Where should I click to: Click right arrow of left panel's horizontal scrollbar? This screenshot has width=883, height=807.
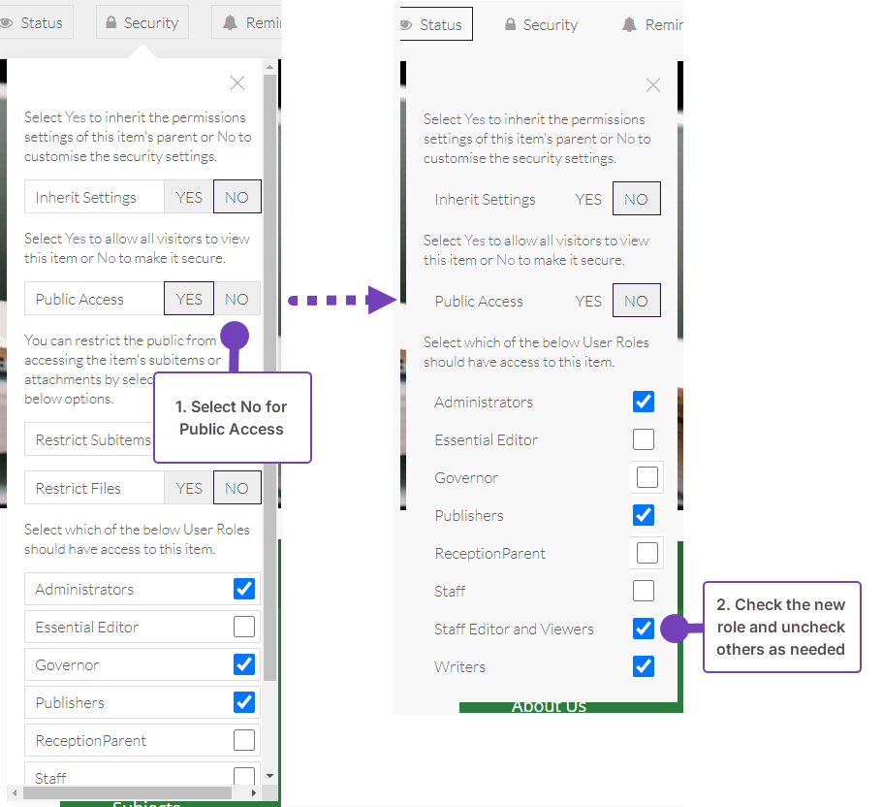tap(255, 792)
